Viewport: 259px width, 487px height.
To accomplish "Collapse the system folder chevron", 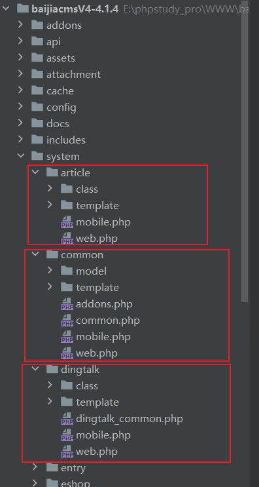I will point(21,156).
